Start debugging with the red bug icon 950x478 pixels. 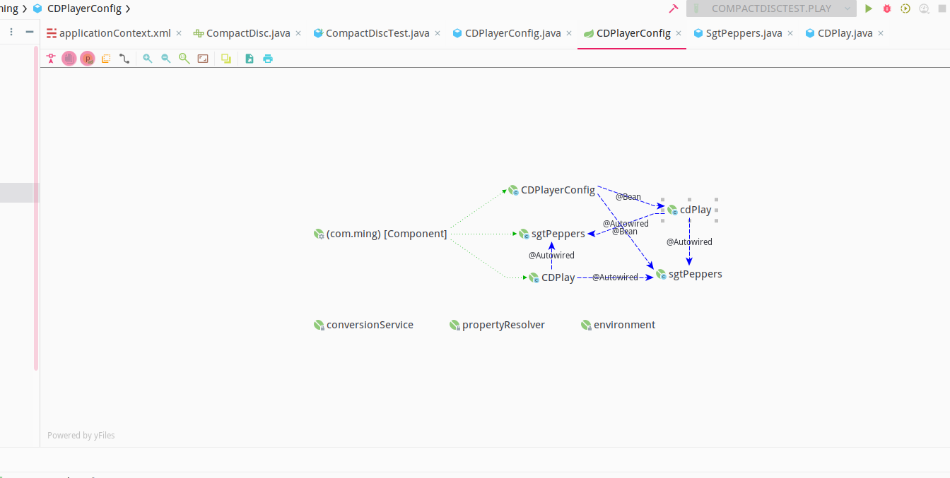tap(887, 8)
